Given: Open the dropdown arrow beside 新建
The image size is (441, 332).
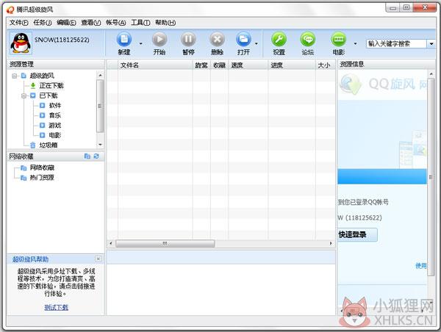Looking at the screenshot, I should pos(140,43).
